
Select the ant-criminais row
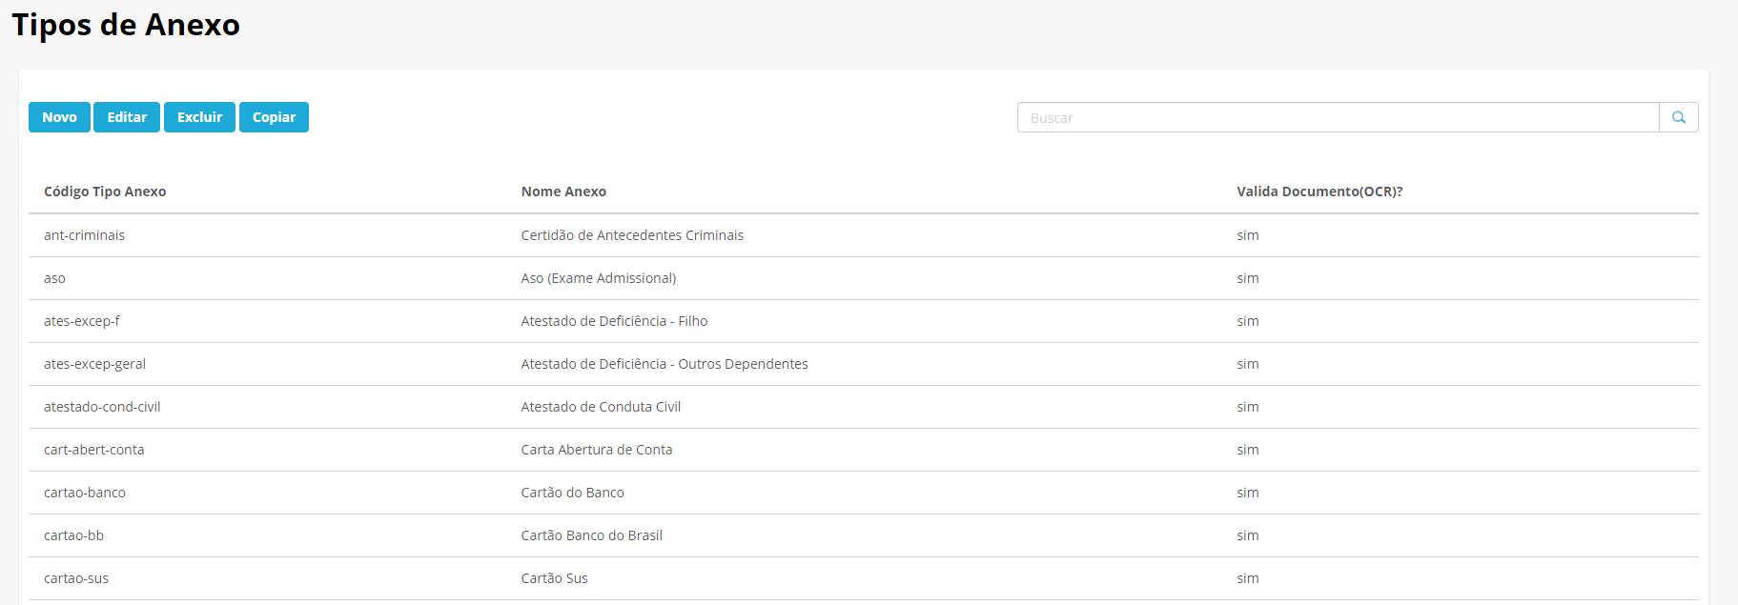coord(85,235)
